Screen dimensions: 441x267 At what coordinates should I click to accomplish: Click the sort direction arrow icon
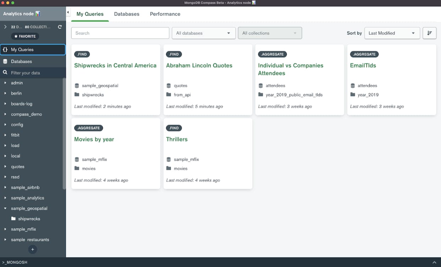pos(429,33)
